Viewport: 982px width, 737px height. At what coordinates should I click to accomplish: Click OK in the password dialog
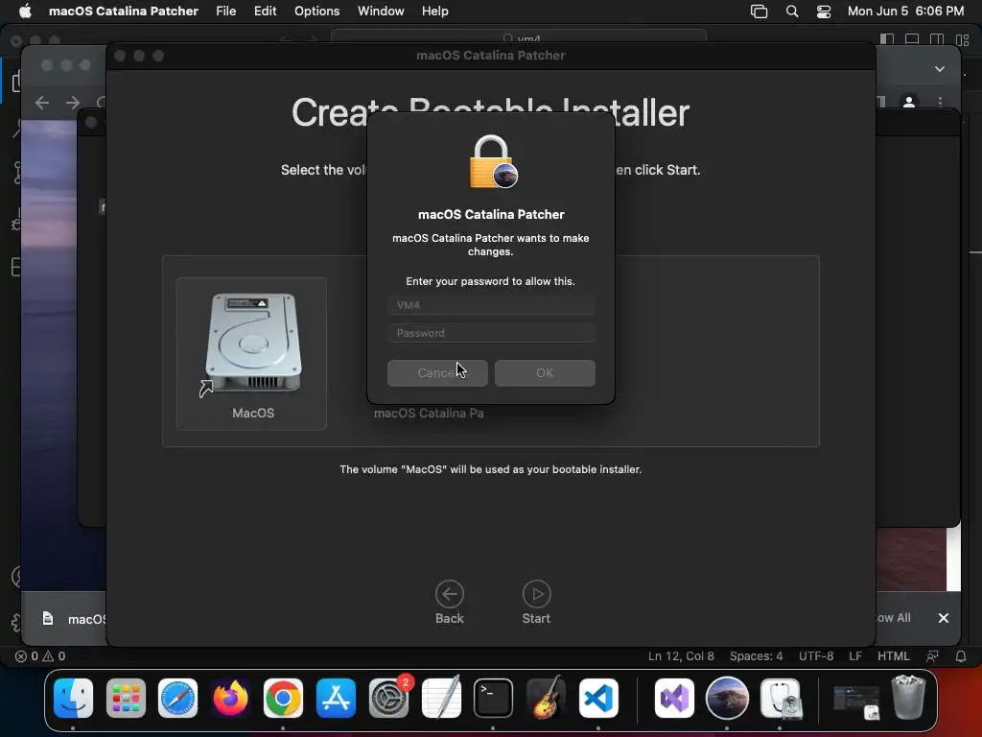click(x=545, y=373)
